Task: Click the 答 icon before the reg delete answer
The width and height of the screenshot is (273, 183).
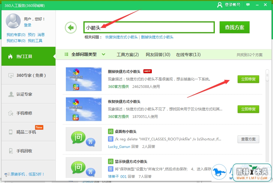Action: tap(111, 139)
